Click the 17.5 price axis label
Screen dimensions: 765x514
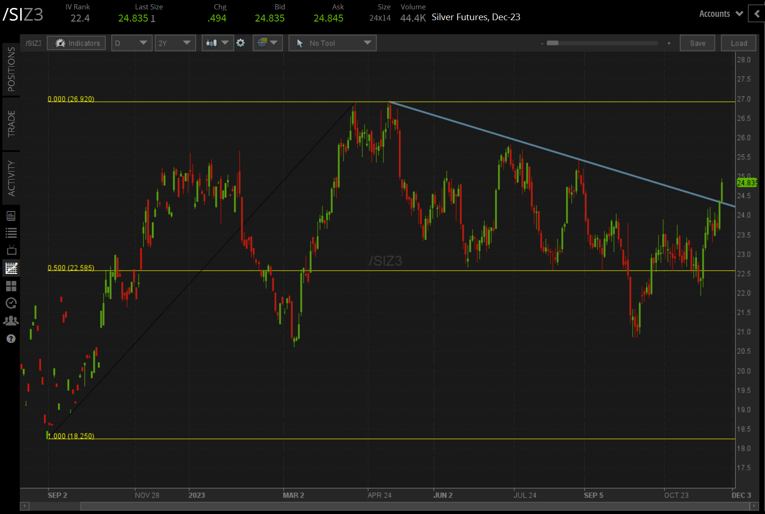pyautogui.click(x=744, y=468)
